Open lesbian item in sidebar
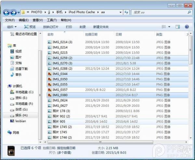 coord(18,121)
